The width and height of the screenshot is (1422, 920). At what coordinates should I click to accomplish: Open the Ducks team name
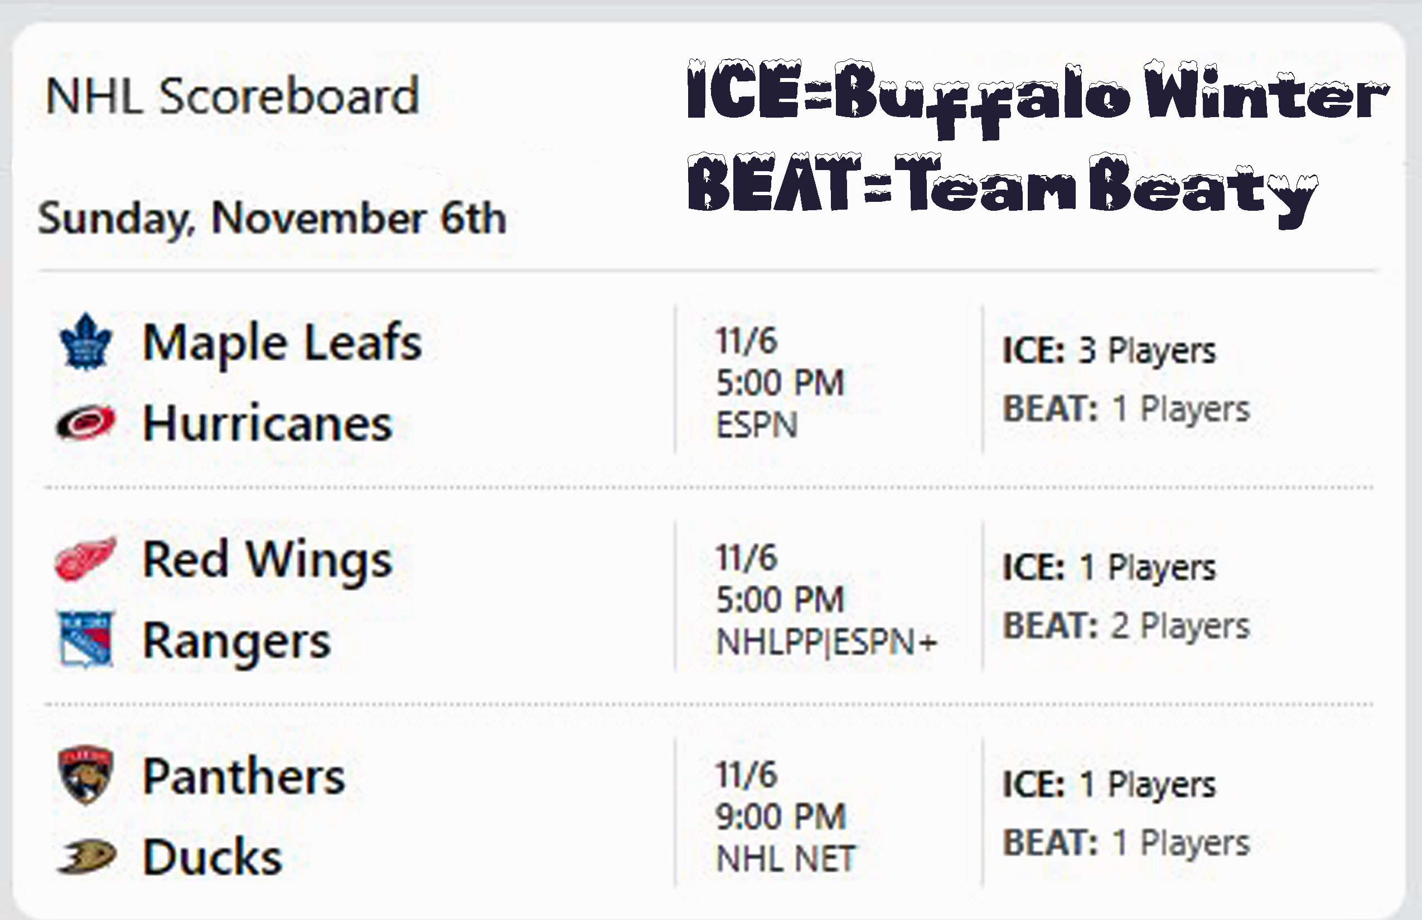pyautogui.click(x=212, y=858)
